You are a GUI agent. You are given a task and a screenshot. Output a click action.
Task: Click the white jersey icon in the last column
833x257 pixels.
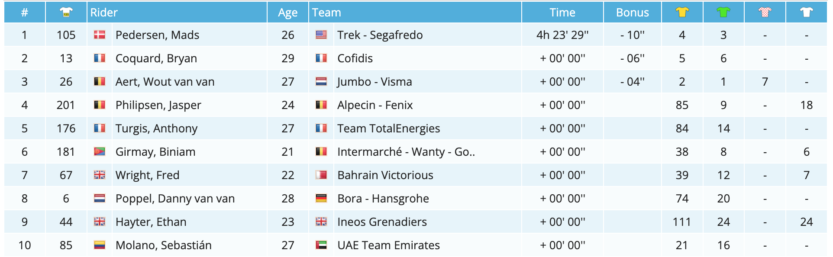click(806, 12)
